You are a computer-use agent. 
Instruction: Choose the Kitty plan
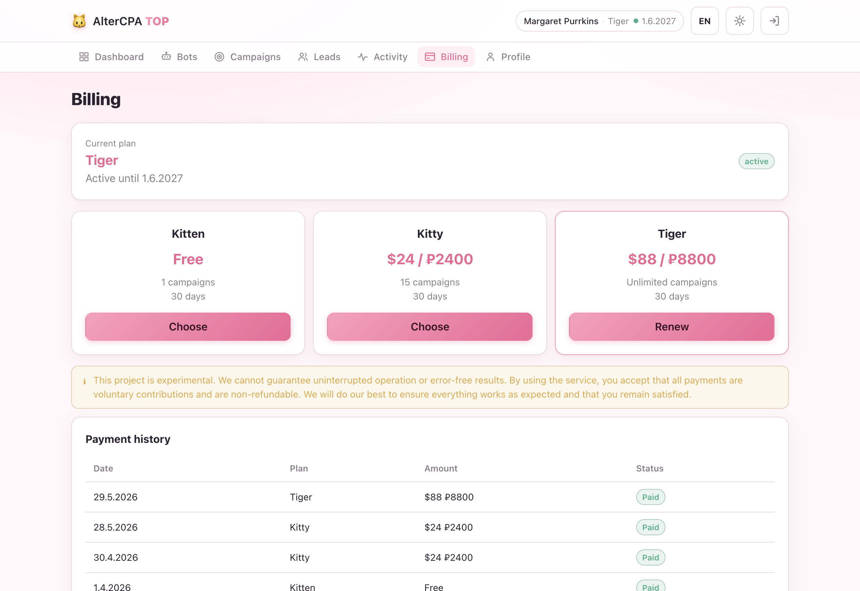430,327
